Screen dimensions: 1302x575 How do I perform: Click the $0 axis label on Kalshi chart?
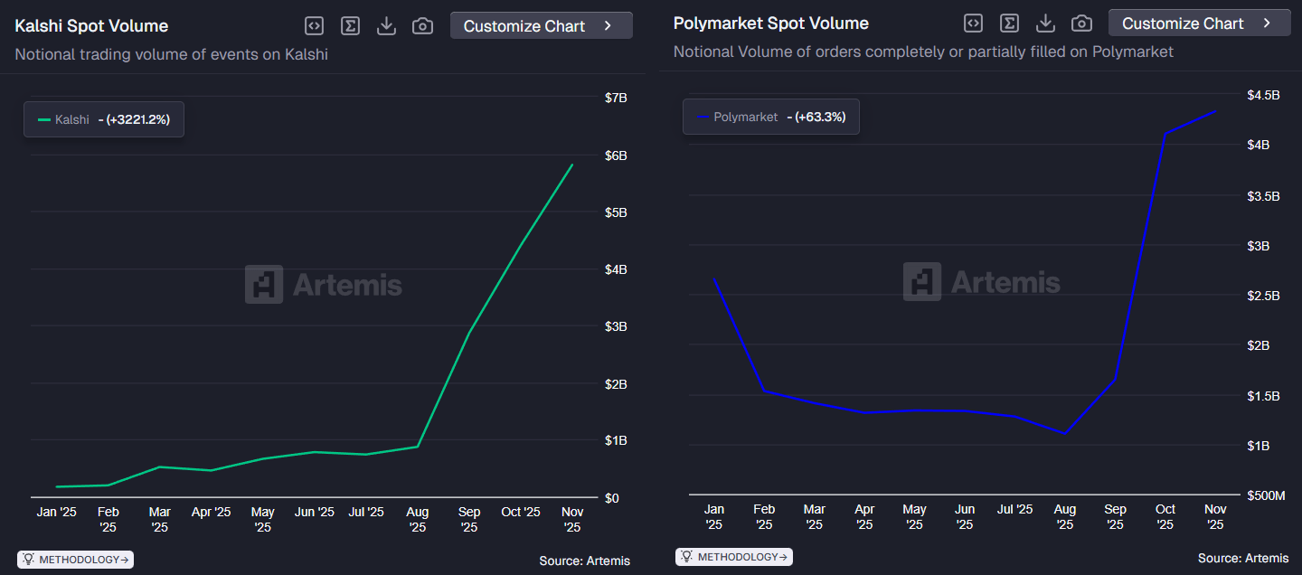pyautogui.click(x=611, y=498)
